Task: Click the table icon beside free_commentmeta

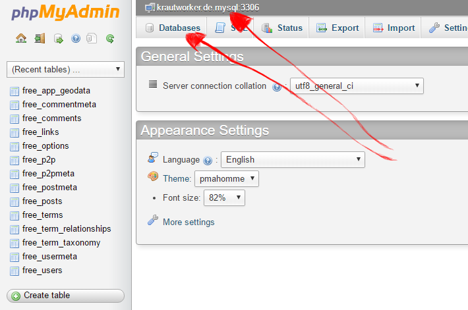Action: pos(15,105)
